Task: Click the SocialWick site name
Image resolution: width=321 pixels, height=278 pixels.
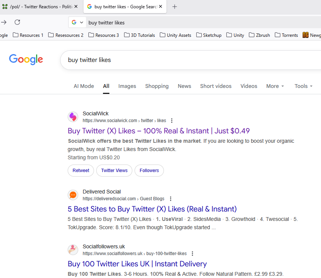Action: tap(95, 113)
